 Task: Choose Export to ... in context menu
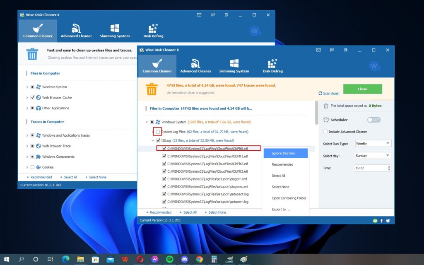(286, 209)
